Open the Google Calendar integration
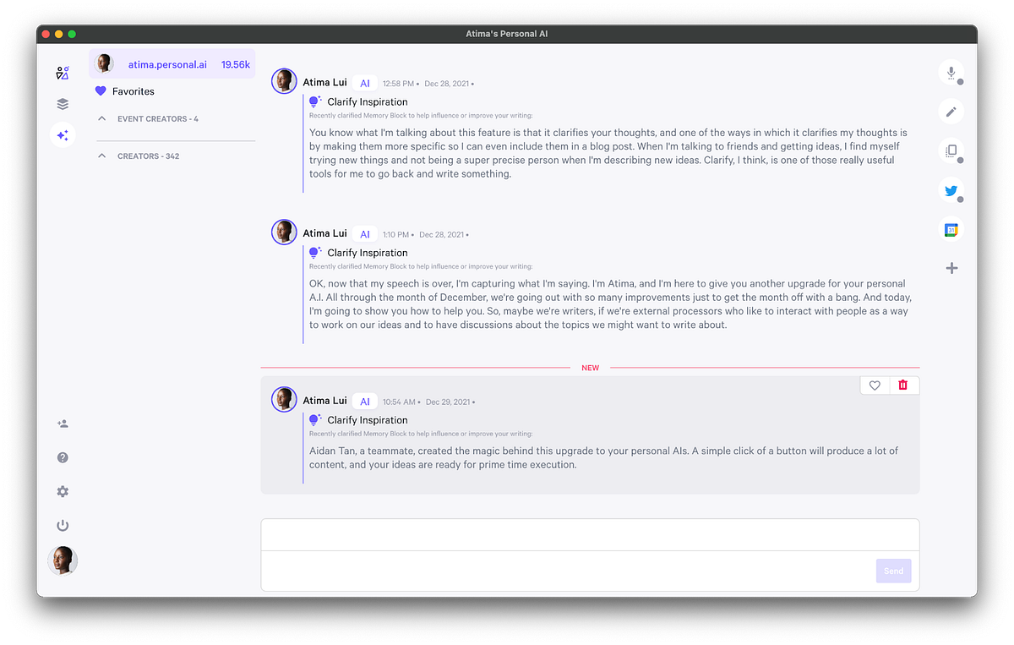Image resolution: width=1014 pixels, height=645 pixels. click(951, 229)
